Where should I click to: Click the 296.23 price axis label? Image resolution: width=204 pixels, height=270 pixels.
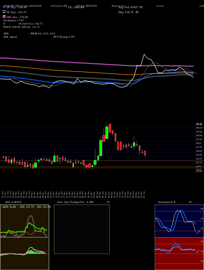click(x=199, y=128)
